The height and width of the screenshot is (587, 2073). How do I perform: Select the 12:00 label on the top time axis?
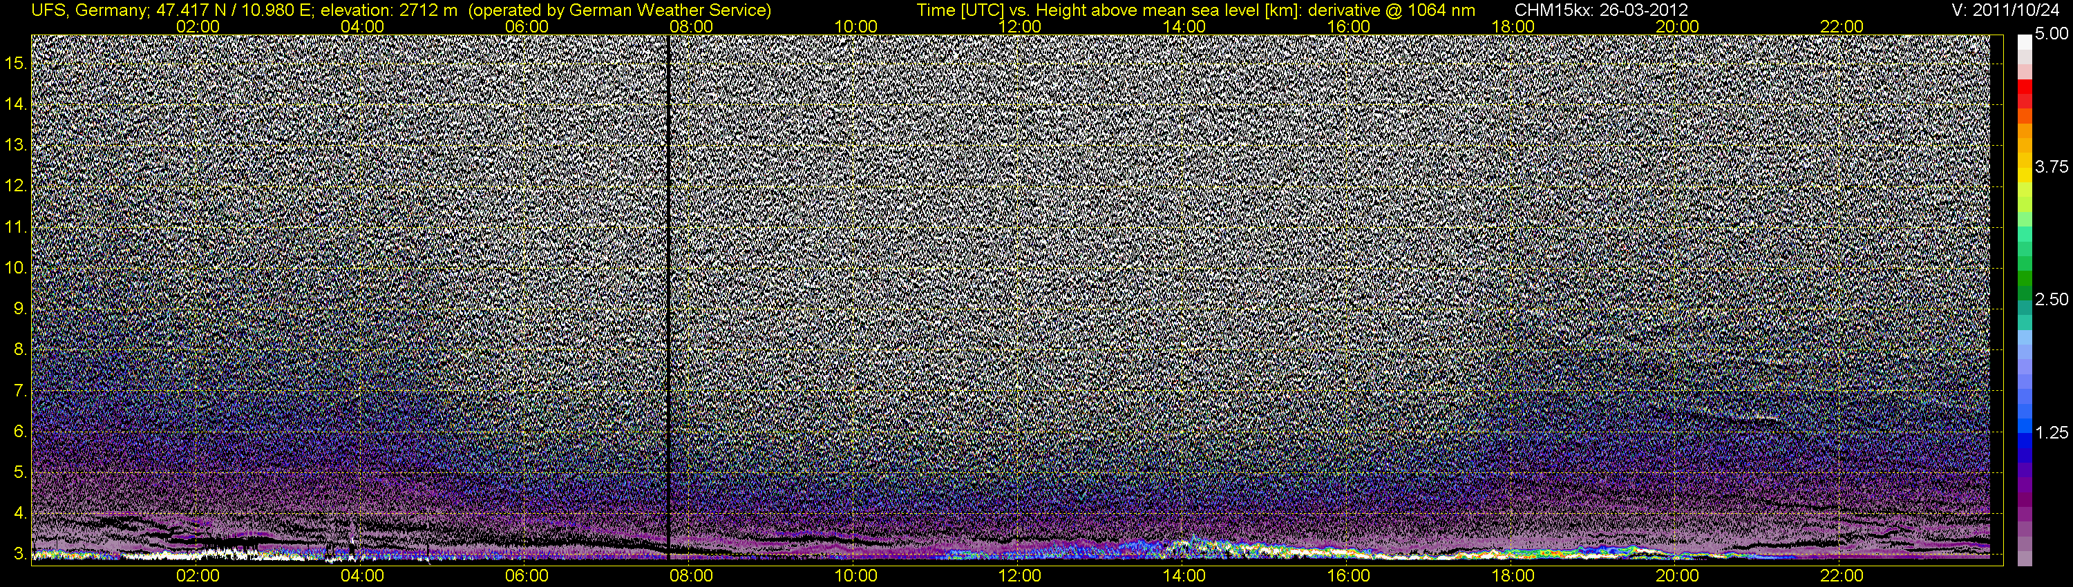click(x=1020, y=26)
